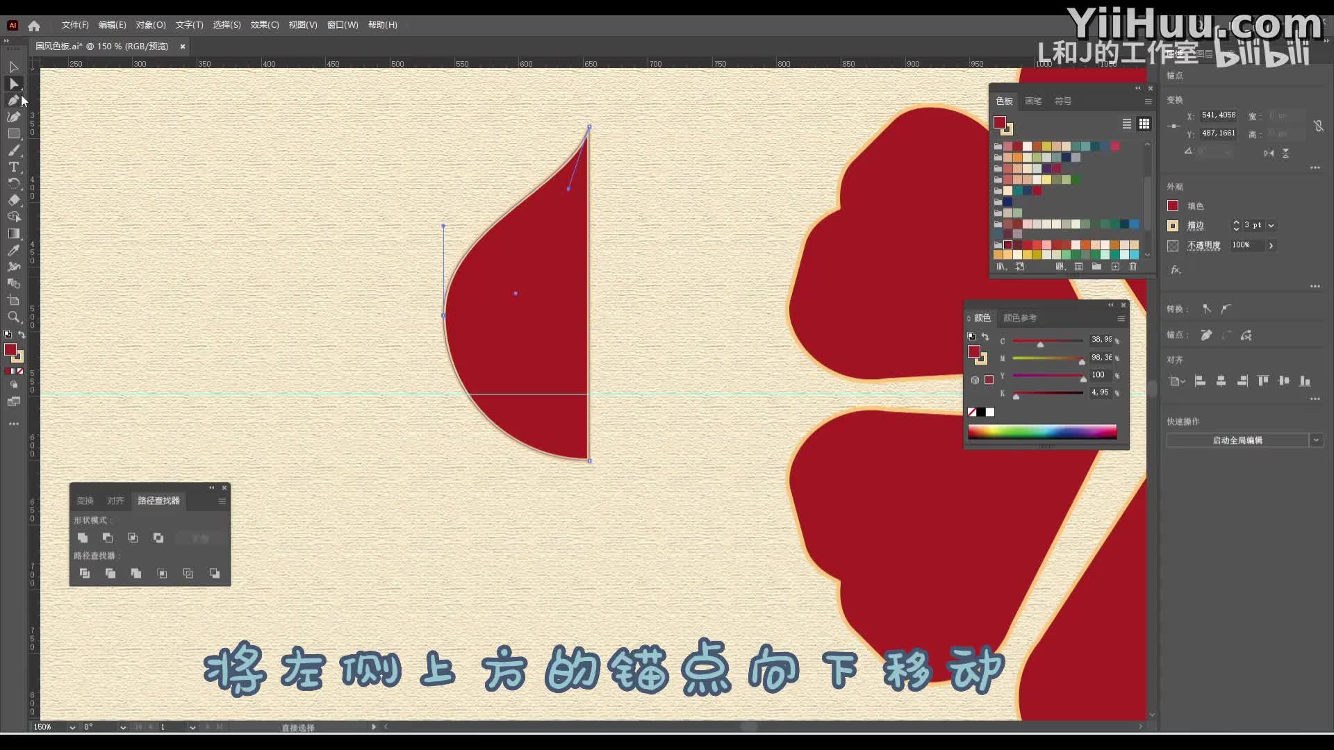
Task: Select the Direct Selection tool
Action: [x=14, y=83]
